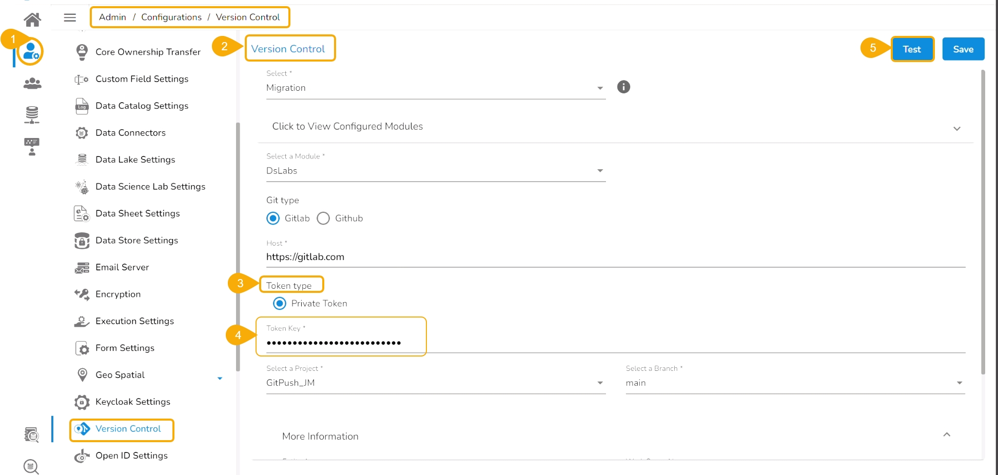Click the database server icon in left rail
Image resolution: width=998 pixels, height=475 pixels.
32,114
